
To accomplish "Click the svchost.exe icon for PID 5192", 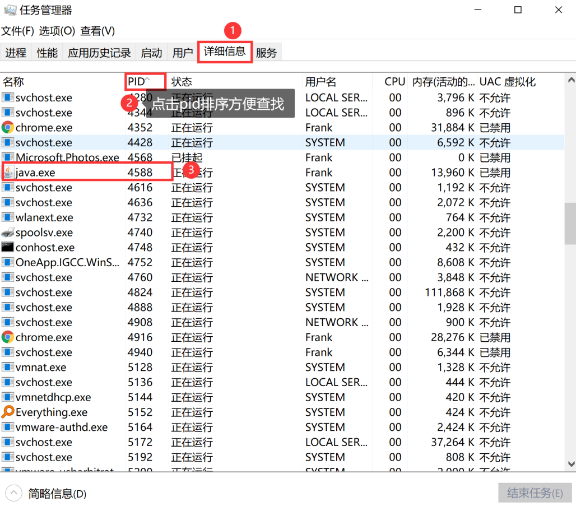I will pyautogui.click(x=8, y=457).
